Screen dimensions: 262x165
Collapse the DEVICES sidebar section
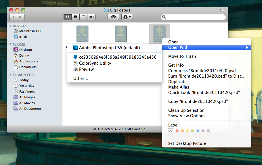pyautogui.click(x=11, y=26)
